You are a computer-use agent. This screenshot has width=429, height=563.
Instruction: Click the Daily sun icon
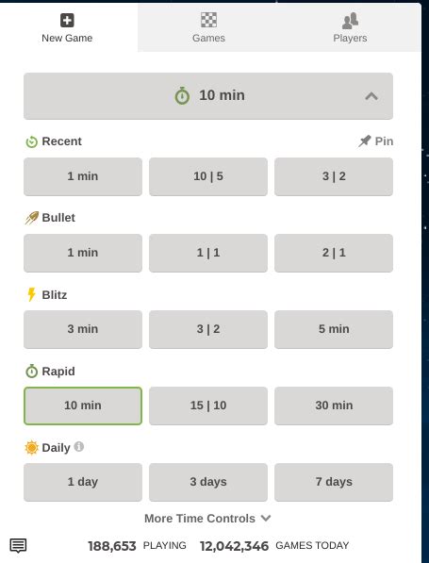click(x=32, y=448)
